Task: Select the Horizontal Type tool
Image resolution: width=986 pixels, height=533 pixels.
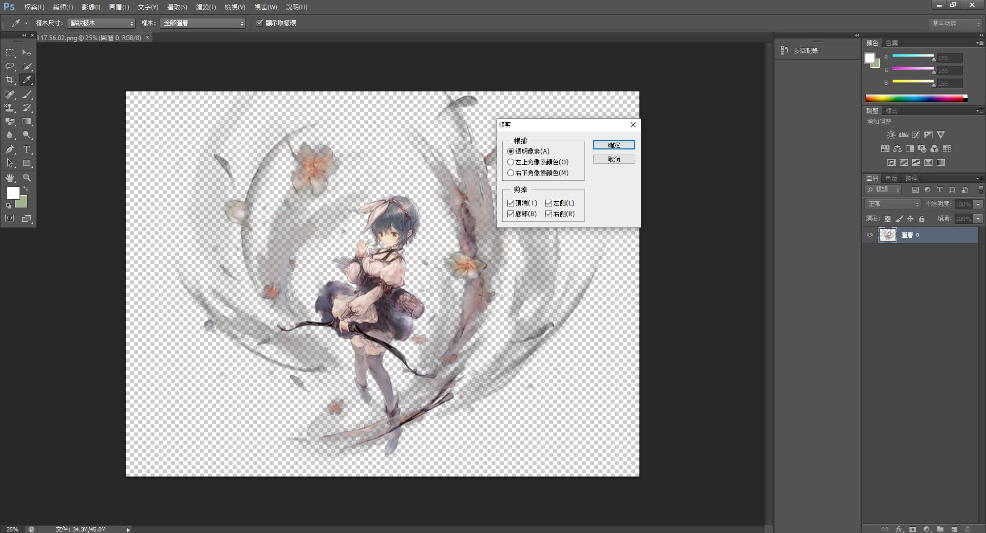Action: [x=27, y=149]
